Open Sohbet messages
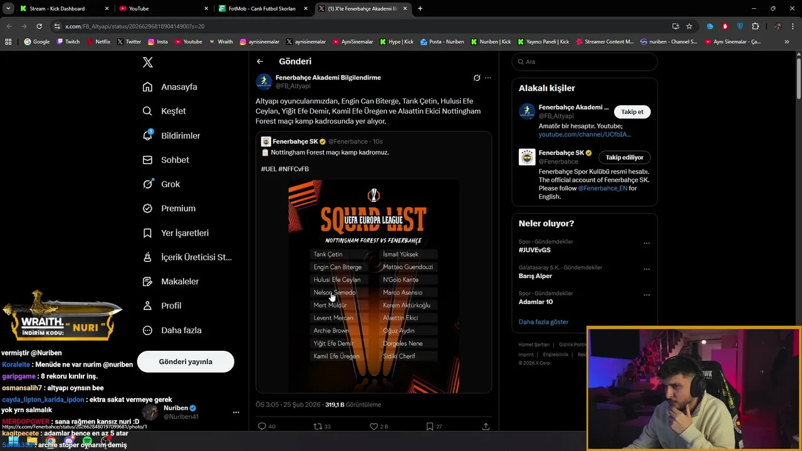802x451 pixels. click(165, 160)
